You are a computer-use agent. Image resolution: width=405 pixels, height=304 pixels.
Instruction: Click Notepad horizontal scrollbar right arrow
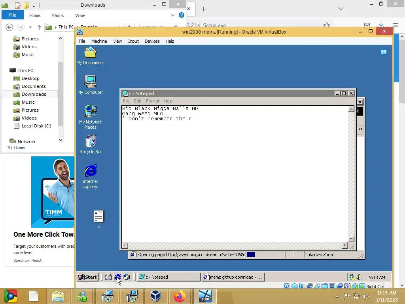coord(345,245)
